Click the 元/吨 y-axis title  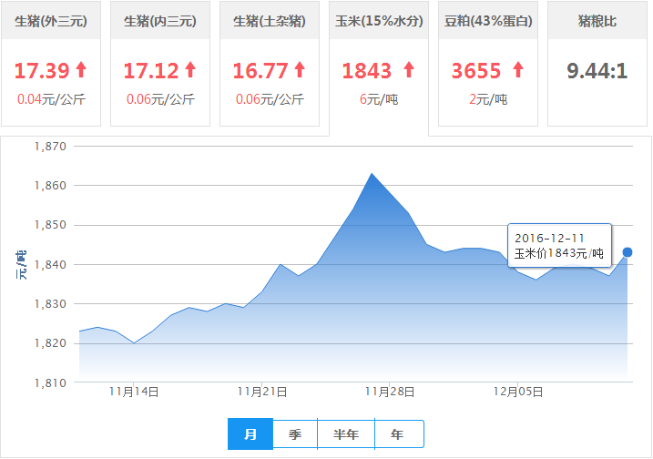21,265
